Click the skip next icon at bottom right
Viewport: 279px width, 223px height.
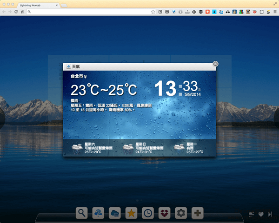pyautogui.click(x=270, y=214)
